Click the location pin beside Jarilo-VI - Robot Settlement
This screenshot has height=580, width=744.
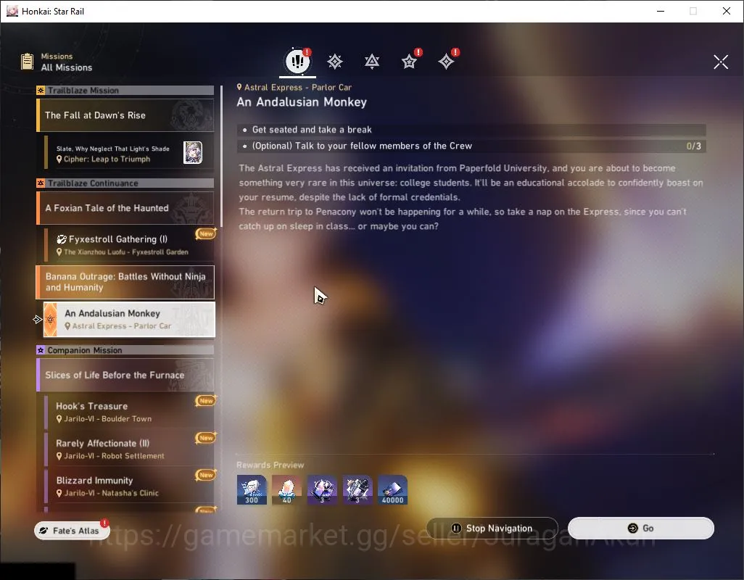tap(59, 456)
